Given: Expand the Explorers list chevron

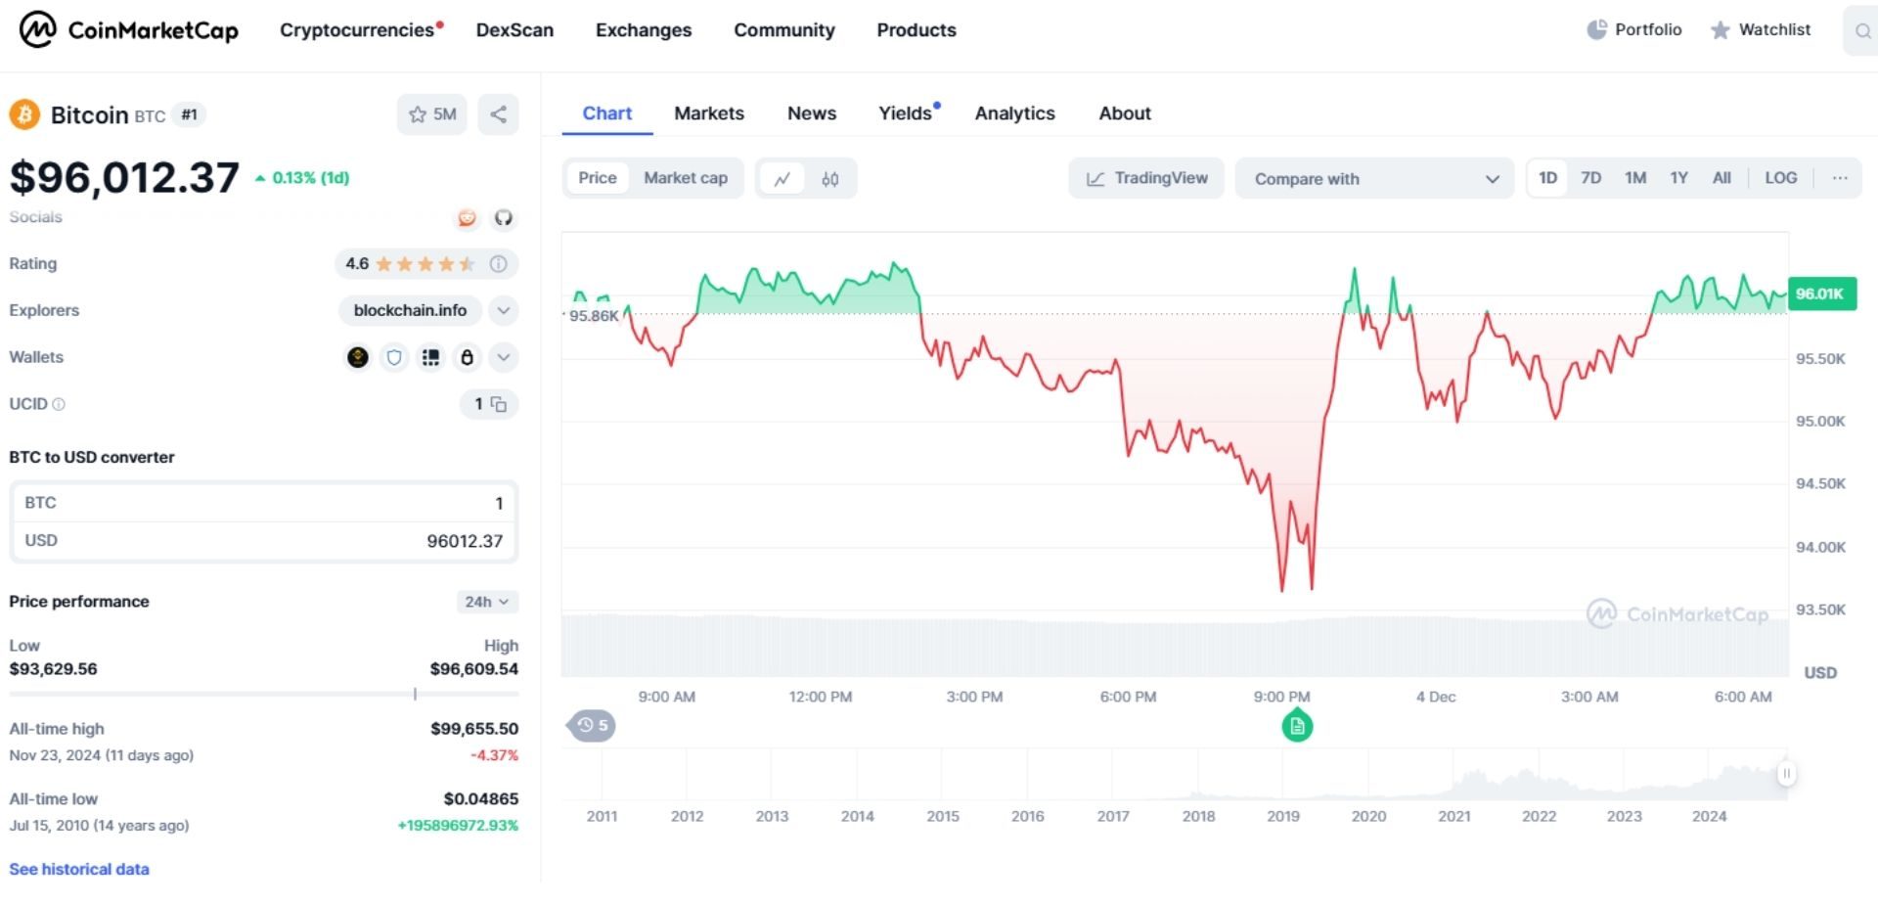Looking at the screenshot, I should pos(503,310).
